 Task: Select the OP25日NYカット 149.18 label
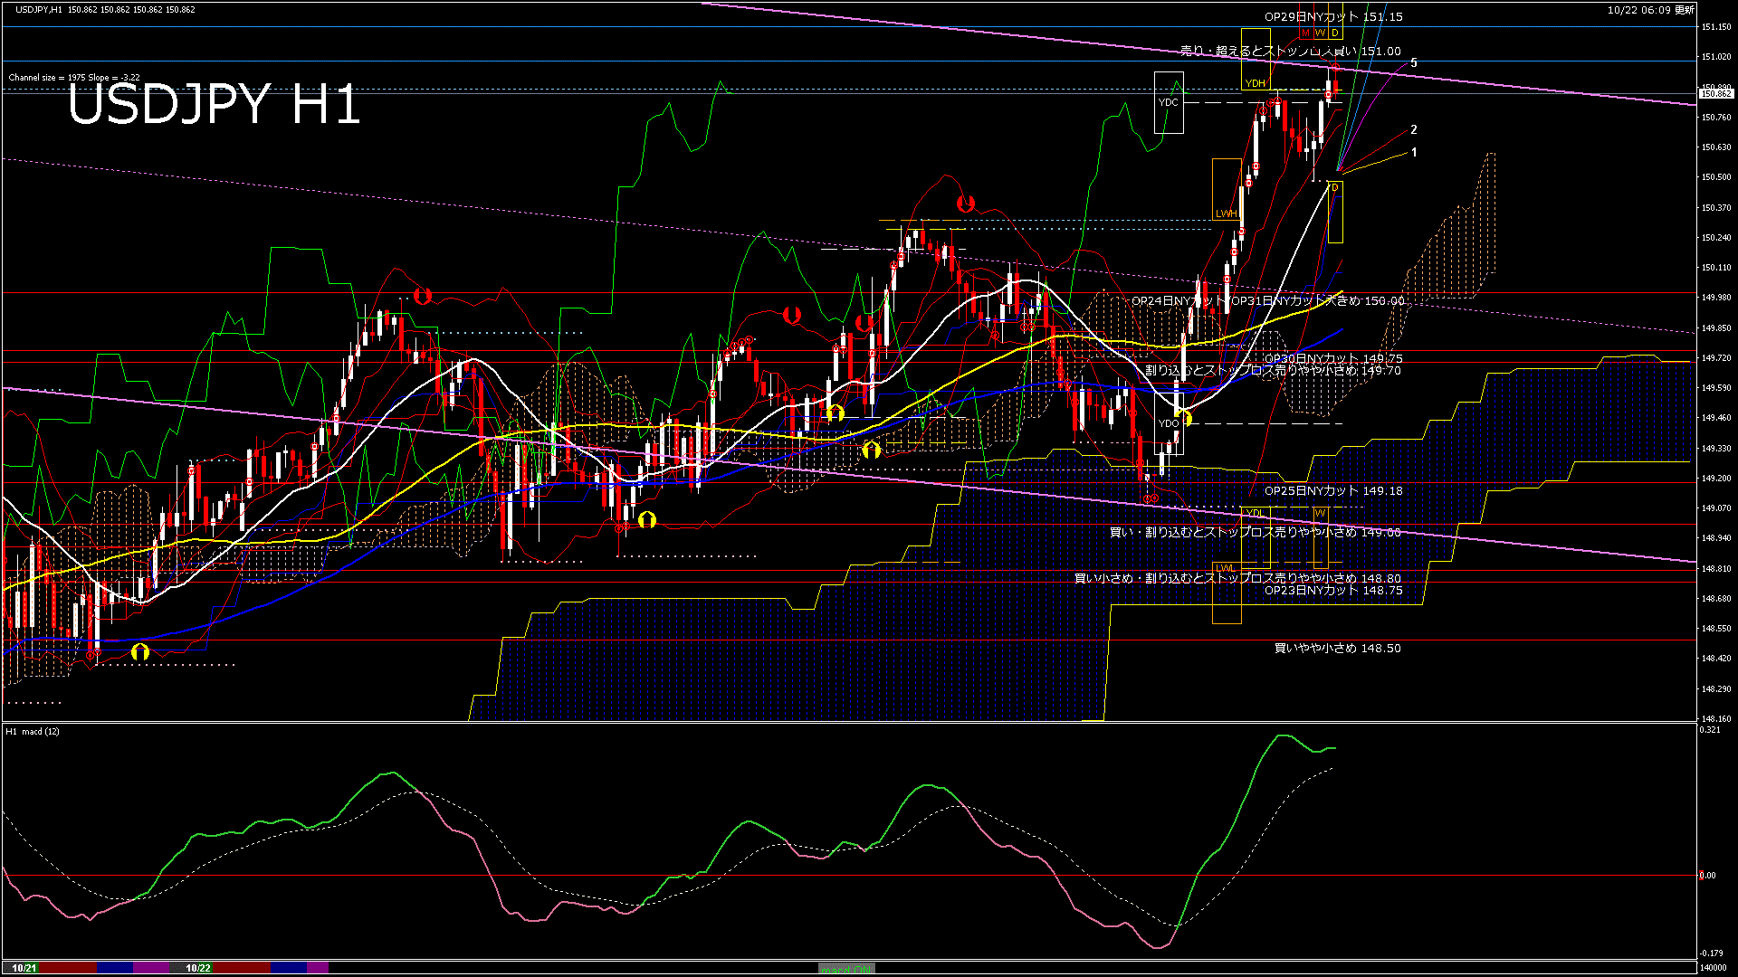click(x=1332, y=490)
